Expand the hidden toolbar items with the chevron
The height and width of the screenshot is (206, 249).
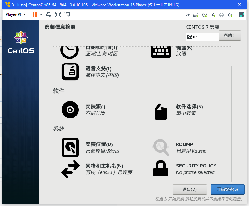coord(188,14)
